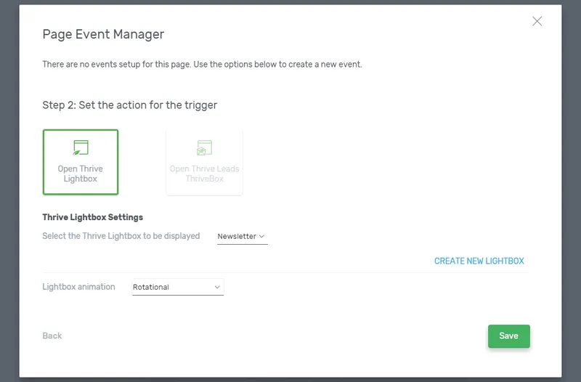Select the Open Thrive Leads ThriveBox card
The height and width of the screenshot is (382, 581).
point(205,162)
